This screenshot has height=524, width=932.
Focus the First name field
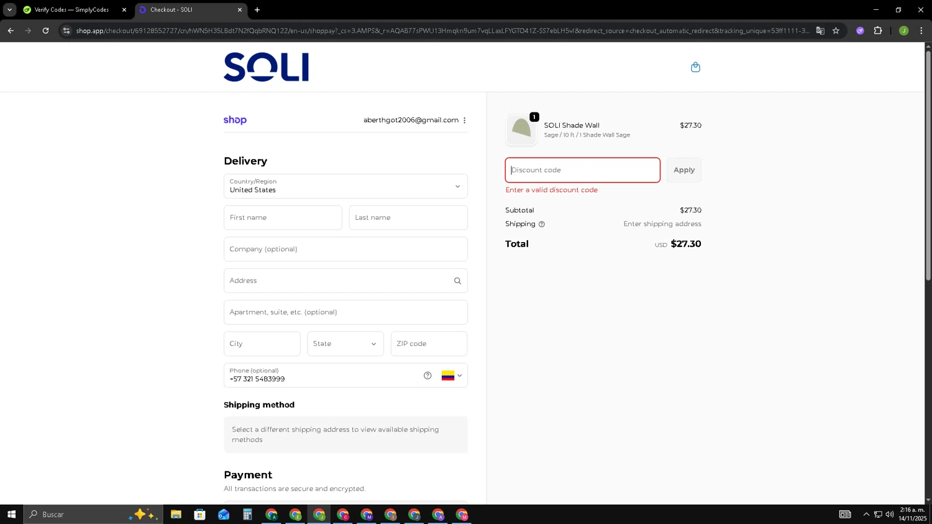coord(283,218)
